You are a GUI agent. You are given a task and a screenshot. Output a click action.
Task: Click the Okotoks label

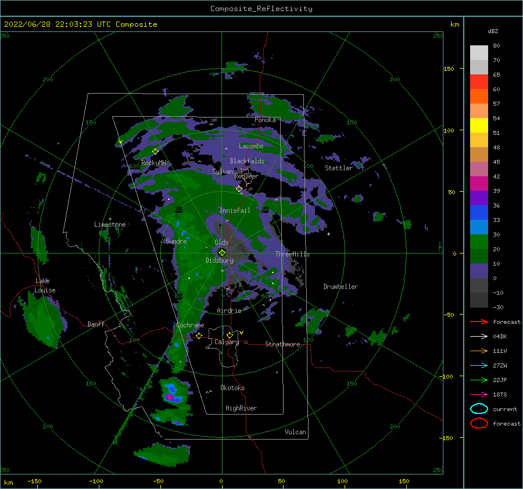pyautogui.click(x=232, y=388)
